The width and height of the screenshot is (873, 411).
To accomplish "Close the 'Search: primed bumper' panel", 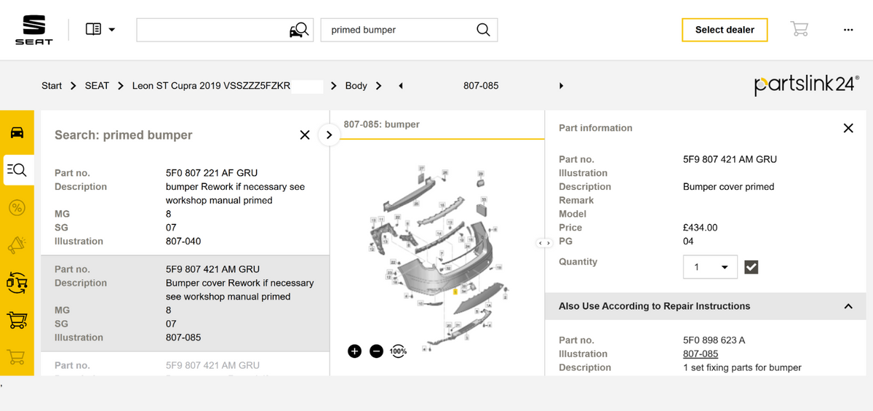I will tap(305, 135).
